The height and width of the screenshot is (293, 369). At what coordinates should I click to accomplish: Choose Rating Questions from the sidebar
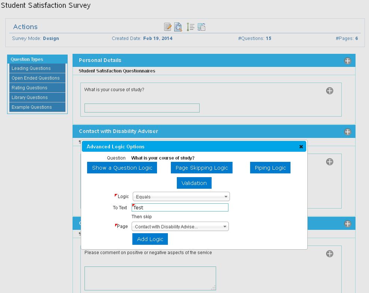tap(37, 88)
